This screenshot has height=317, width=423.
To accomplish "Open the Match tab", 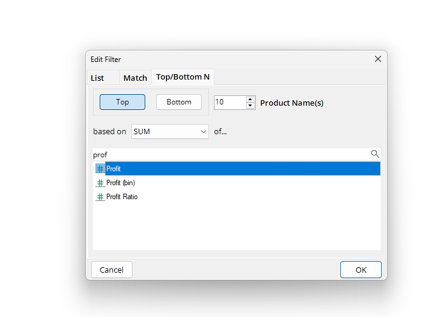I will [135, 78].
